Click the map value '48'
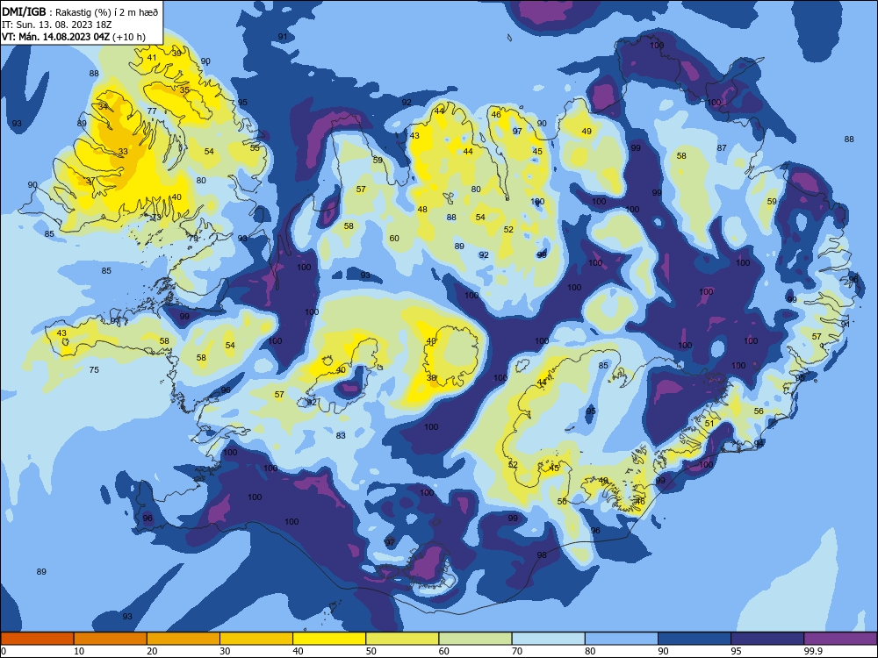This screenshot has height=658, width=878. [x=422, y=210]
